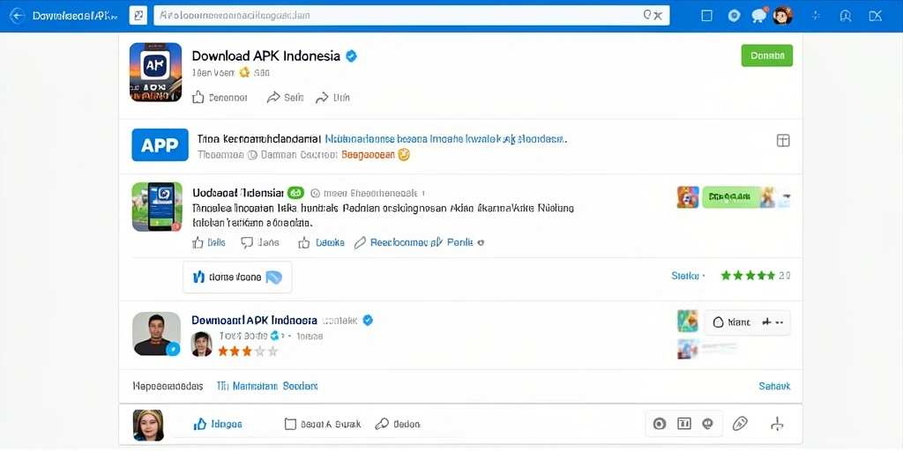Viewport: 903px width, 451px height.
Task: Open the colorful map thumbnail on the review row
Action: [688, 321]
